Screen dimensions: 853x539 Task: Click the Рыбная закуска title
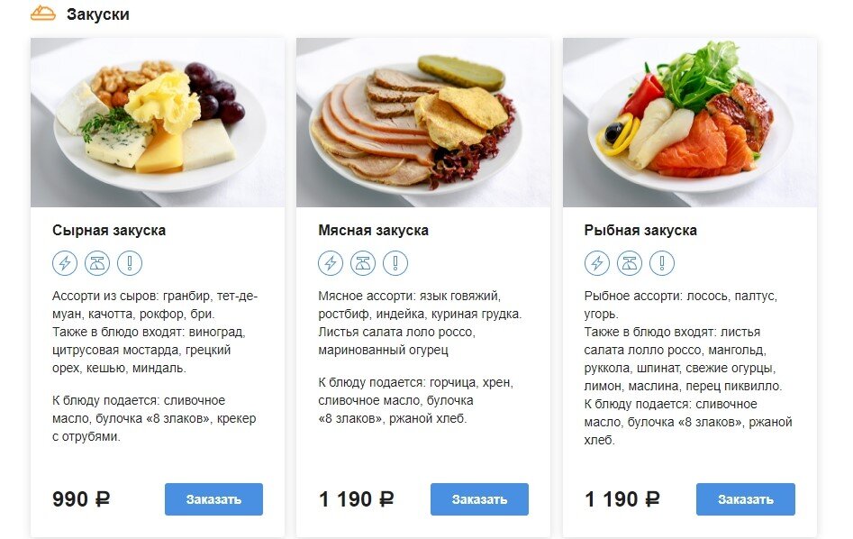point(640,231)
